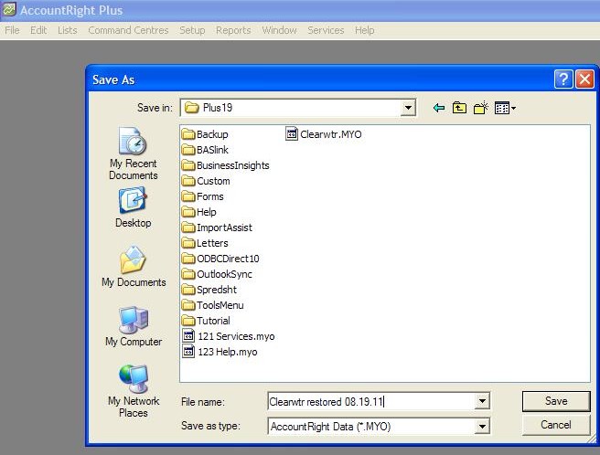Image resolution: width=600 pixels, height=455 pixels.
Task: Close the Save As dialog
Action: coord(584,79)
